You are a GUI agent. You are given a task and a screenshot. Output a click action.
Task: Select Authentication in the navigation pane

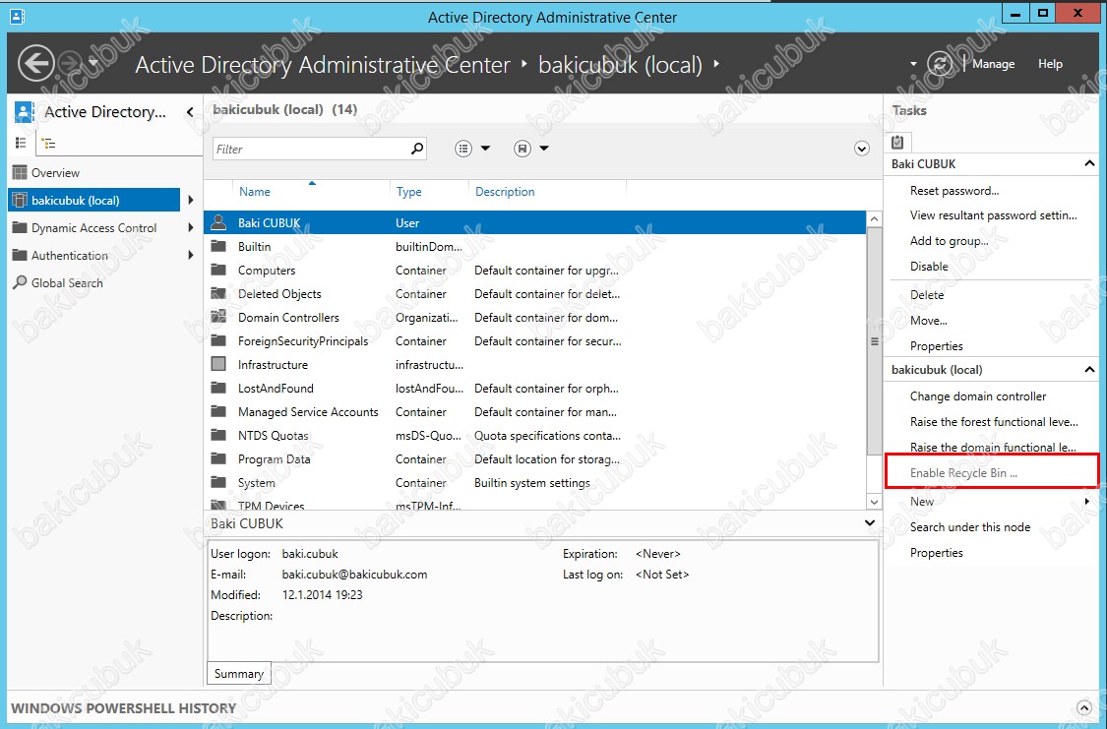coord(69,256)
